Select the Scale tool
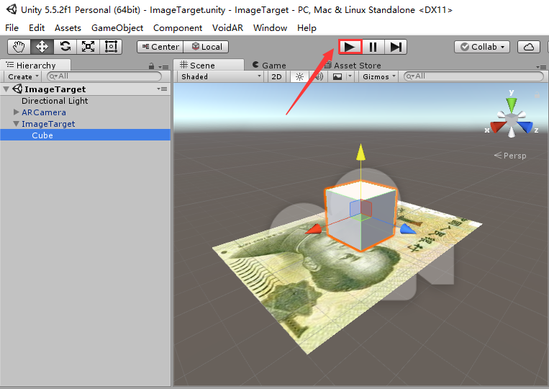Image resolution: width=549 pixels, height=389 pixels. pyautogui.click(x=88, y=47)
